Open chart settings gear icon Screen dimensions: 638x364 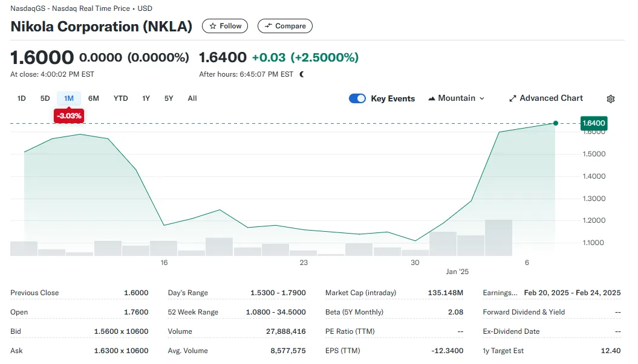[610, 99]
